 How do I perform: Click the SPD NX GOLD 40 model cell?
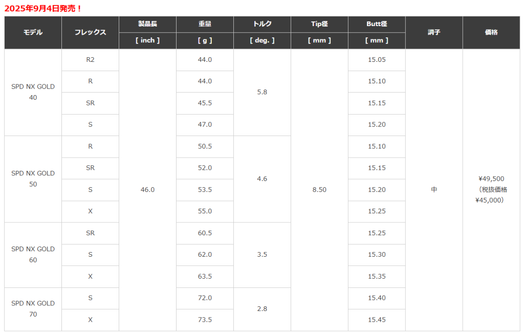[33, 92]
